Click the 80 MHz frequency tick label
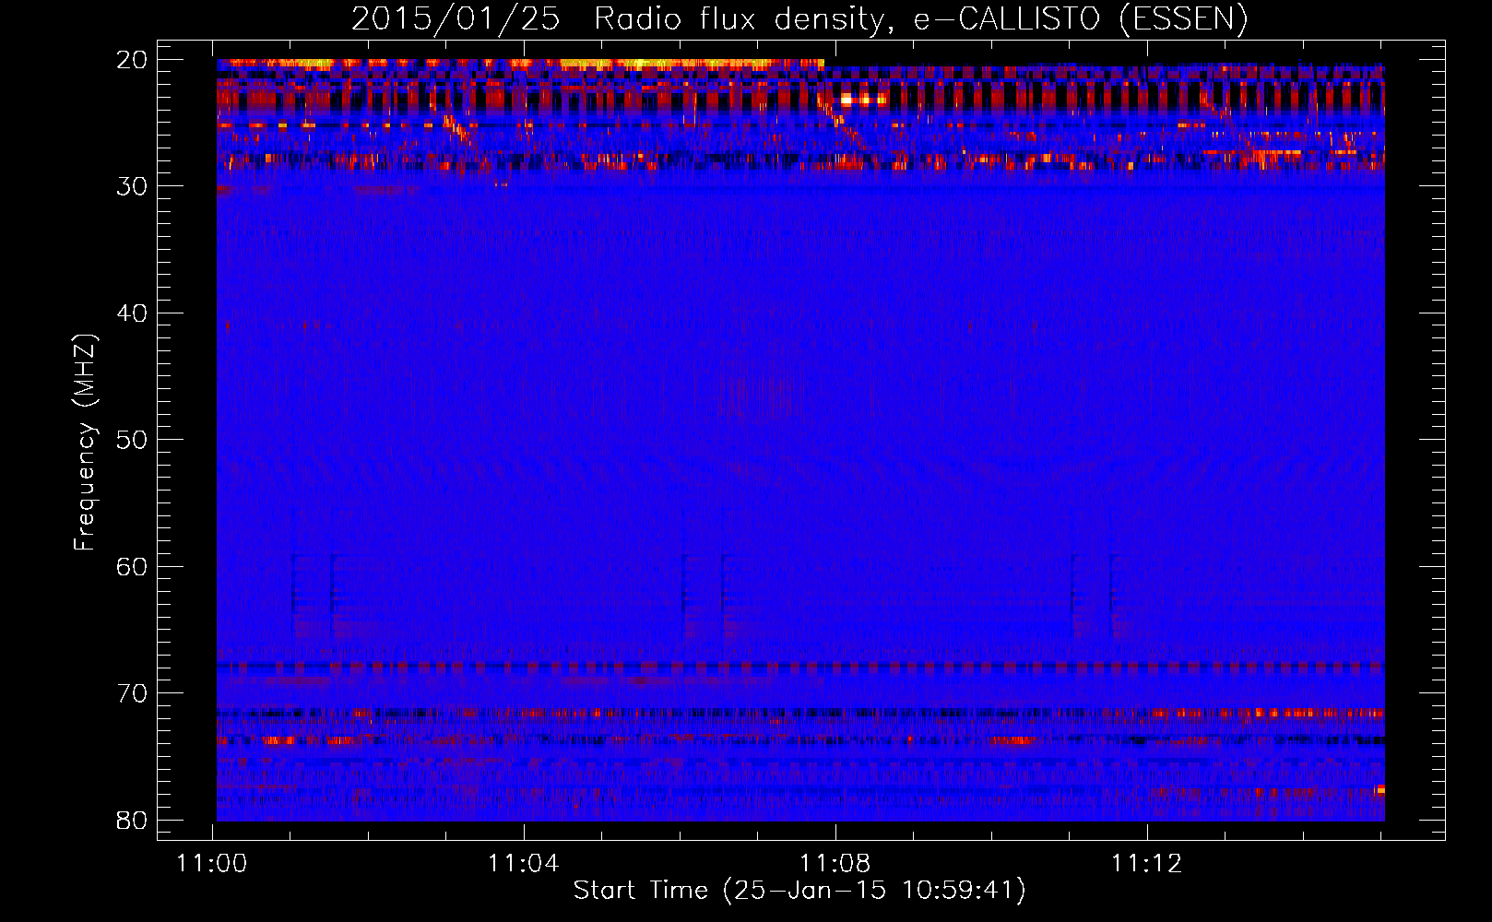This screenshot has width=1492, height=922. (133, 821)
